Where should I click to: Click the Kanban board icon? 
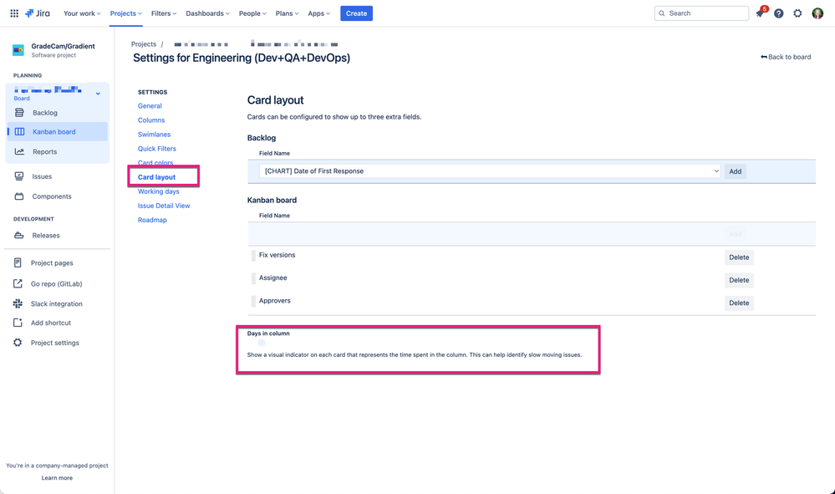[x=19, y=131]
